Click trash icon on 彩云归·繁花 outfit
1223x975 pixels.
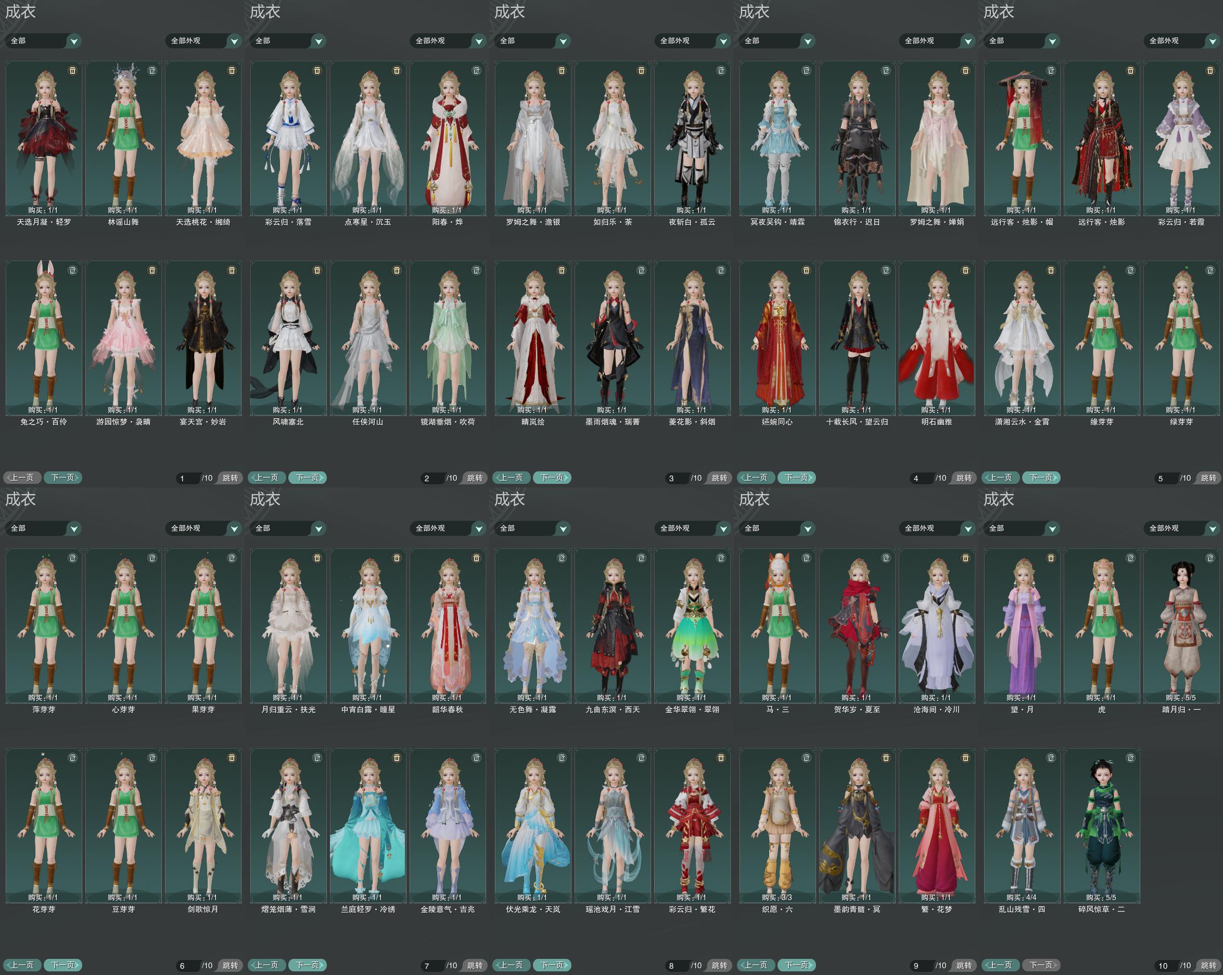pos(721,758)
